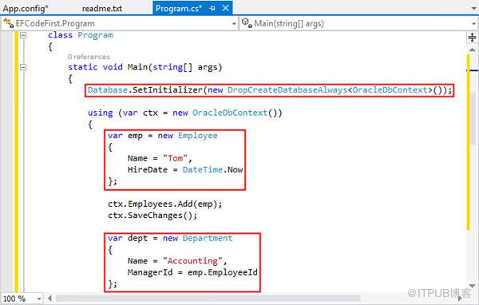This screenshot has height=305, width=479.
Task: Click the SetInitializer method call
Action: pyautogui.click(x=168, y=90)
